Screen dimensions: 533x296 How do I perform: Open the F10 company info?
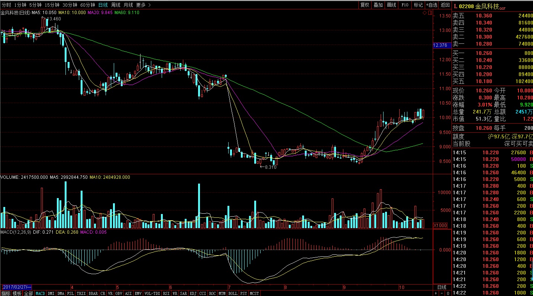point(405,5)
